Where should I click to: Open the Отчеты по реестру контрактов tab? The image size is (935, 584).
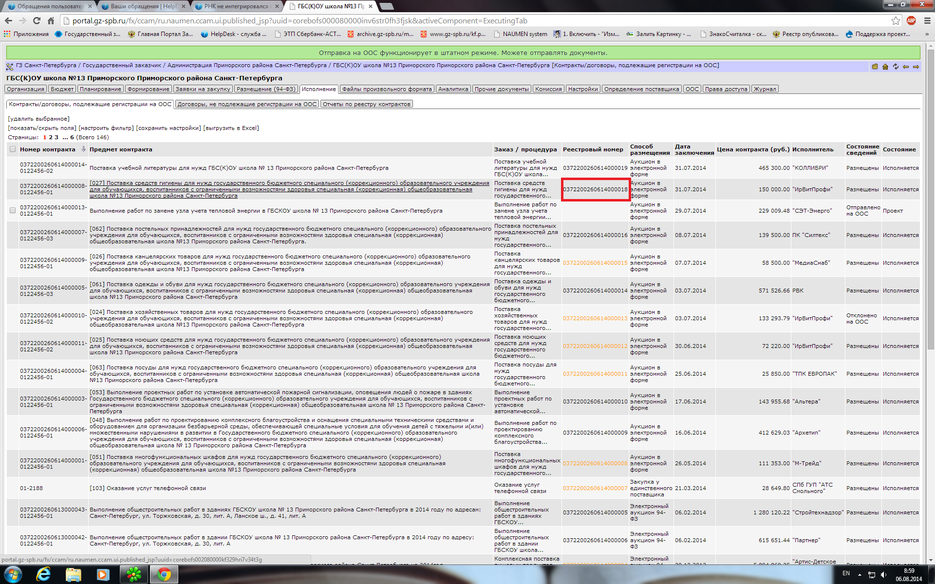366,104
